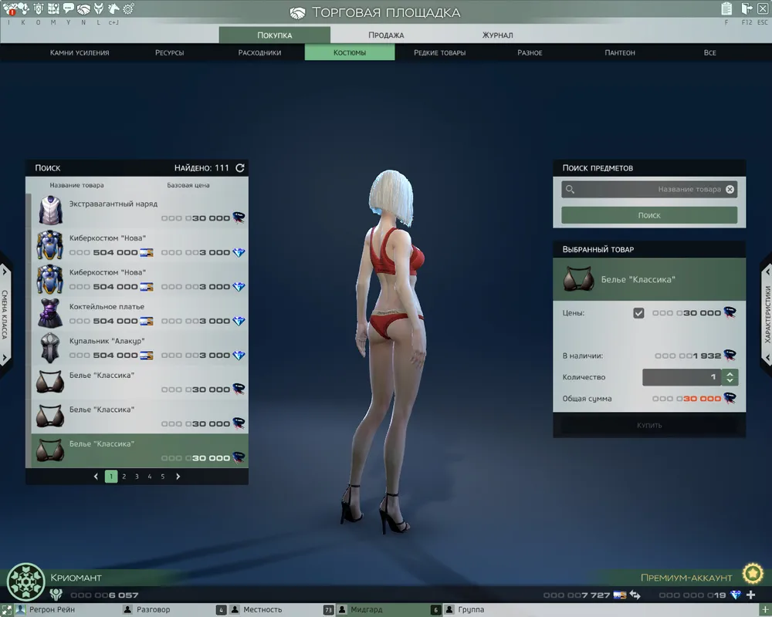Click the premium account star badge
The width and height of the screenshot is (772, 617).
click(x=753, y=573)
